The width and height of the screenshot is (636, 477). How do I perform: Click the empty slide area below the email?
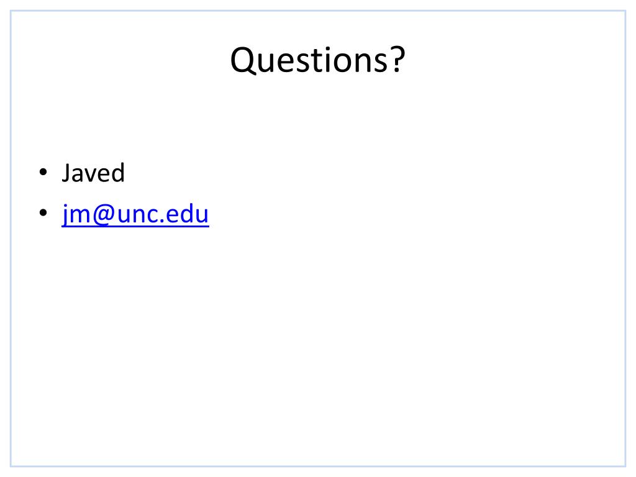tap(318, 345)
